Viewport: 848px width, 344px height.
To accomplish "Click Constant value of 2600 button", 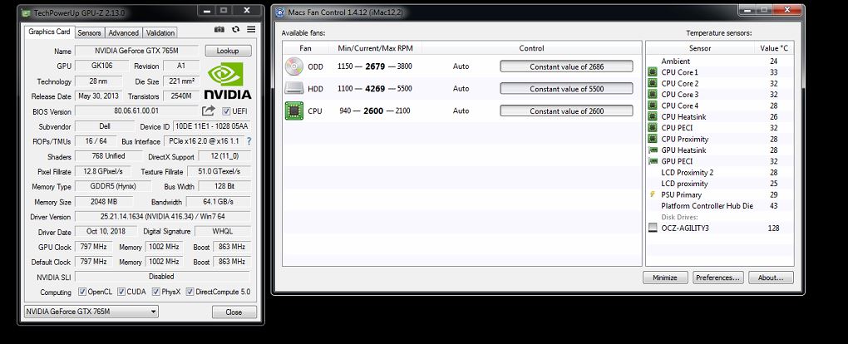I will click(x=566, y=111).
